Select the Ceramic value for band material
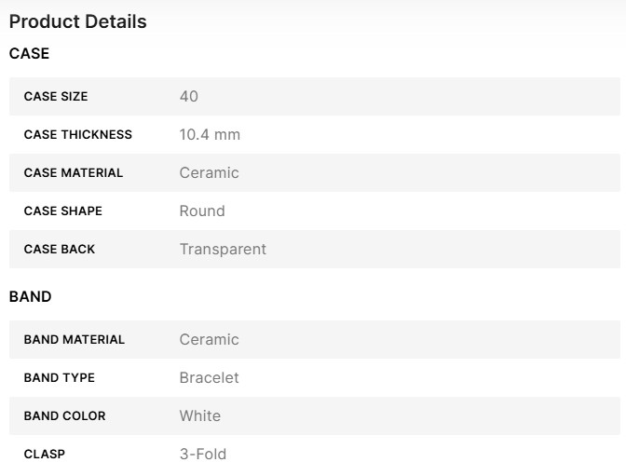Viewport: 626px width, 476px height. 209,340
